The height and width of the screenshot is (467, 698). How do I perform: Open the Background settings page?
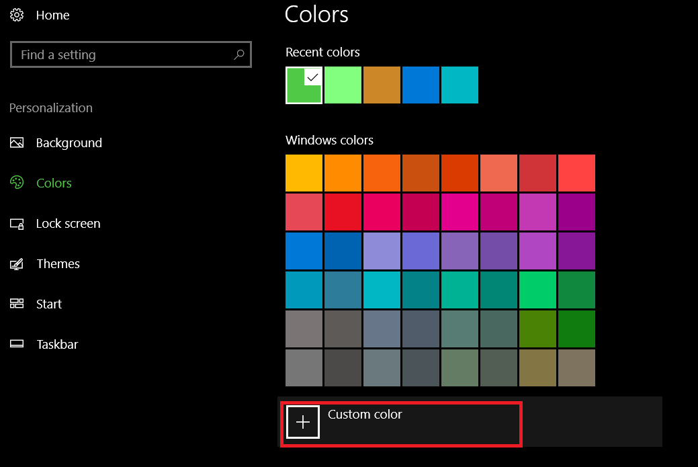pos(69,142)
